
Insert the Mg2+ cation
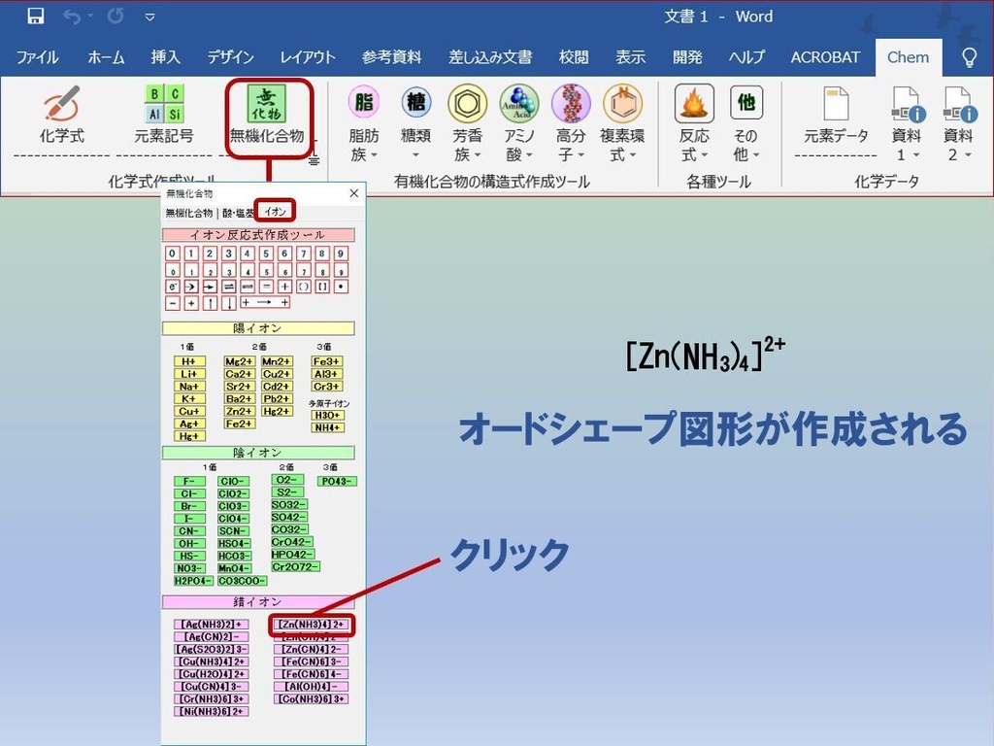pyautogui.click(x=239, y=361)
